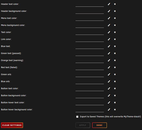
Task: Clear the Orange text (warning) color
Action: tap(115, 60)
